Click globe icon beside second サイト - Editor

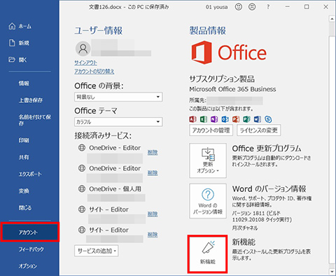click(x=82, y=230)
